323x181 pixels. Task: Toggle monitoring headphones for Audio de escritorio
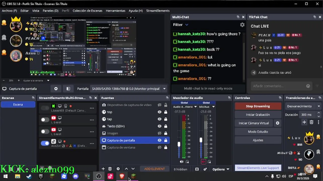click(x=187, y=162)
